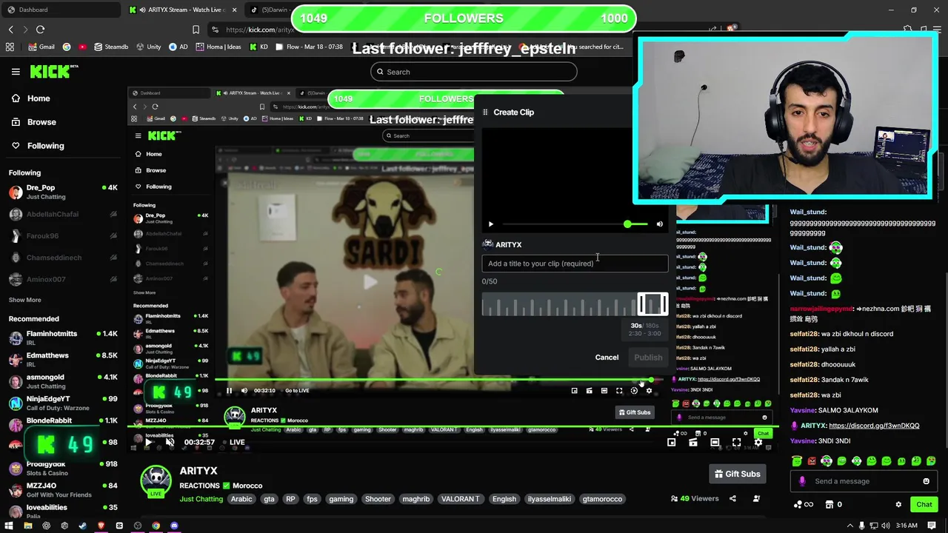Viewport: 948px width, 533px height.
Task: Select the Arabic tag
Action: [241, 499]
